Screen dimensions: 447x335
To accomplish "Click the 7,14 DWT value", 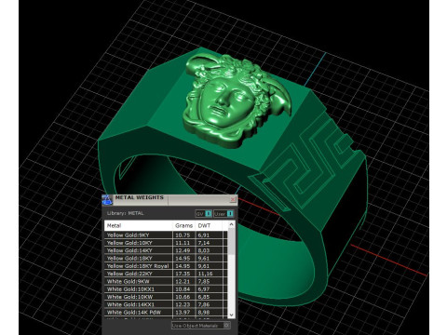I will tap(204, 243).
